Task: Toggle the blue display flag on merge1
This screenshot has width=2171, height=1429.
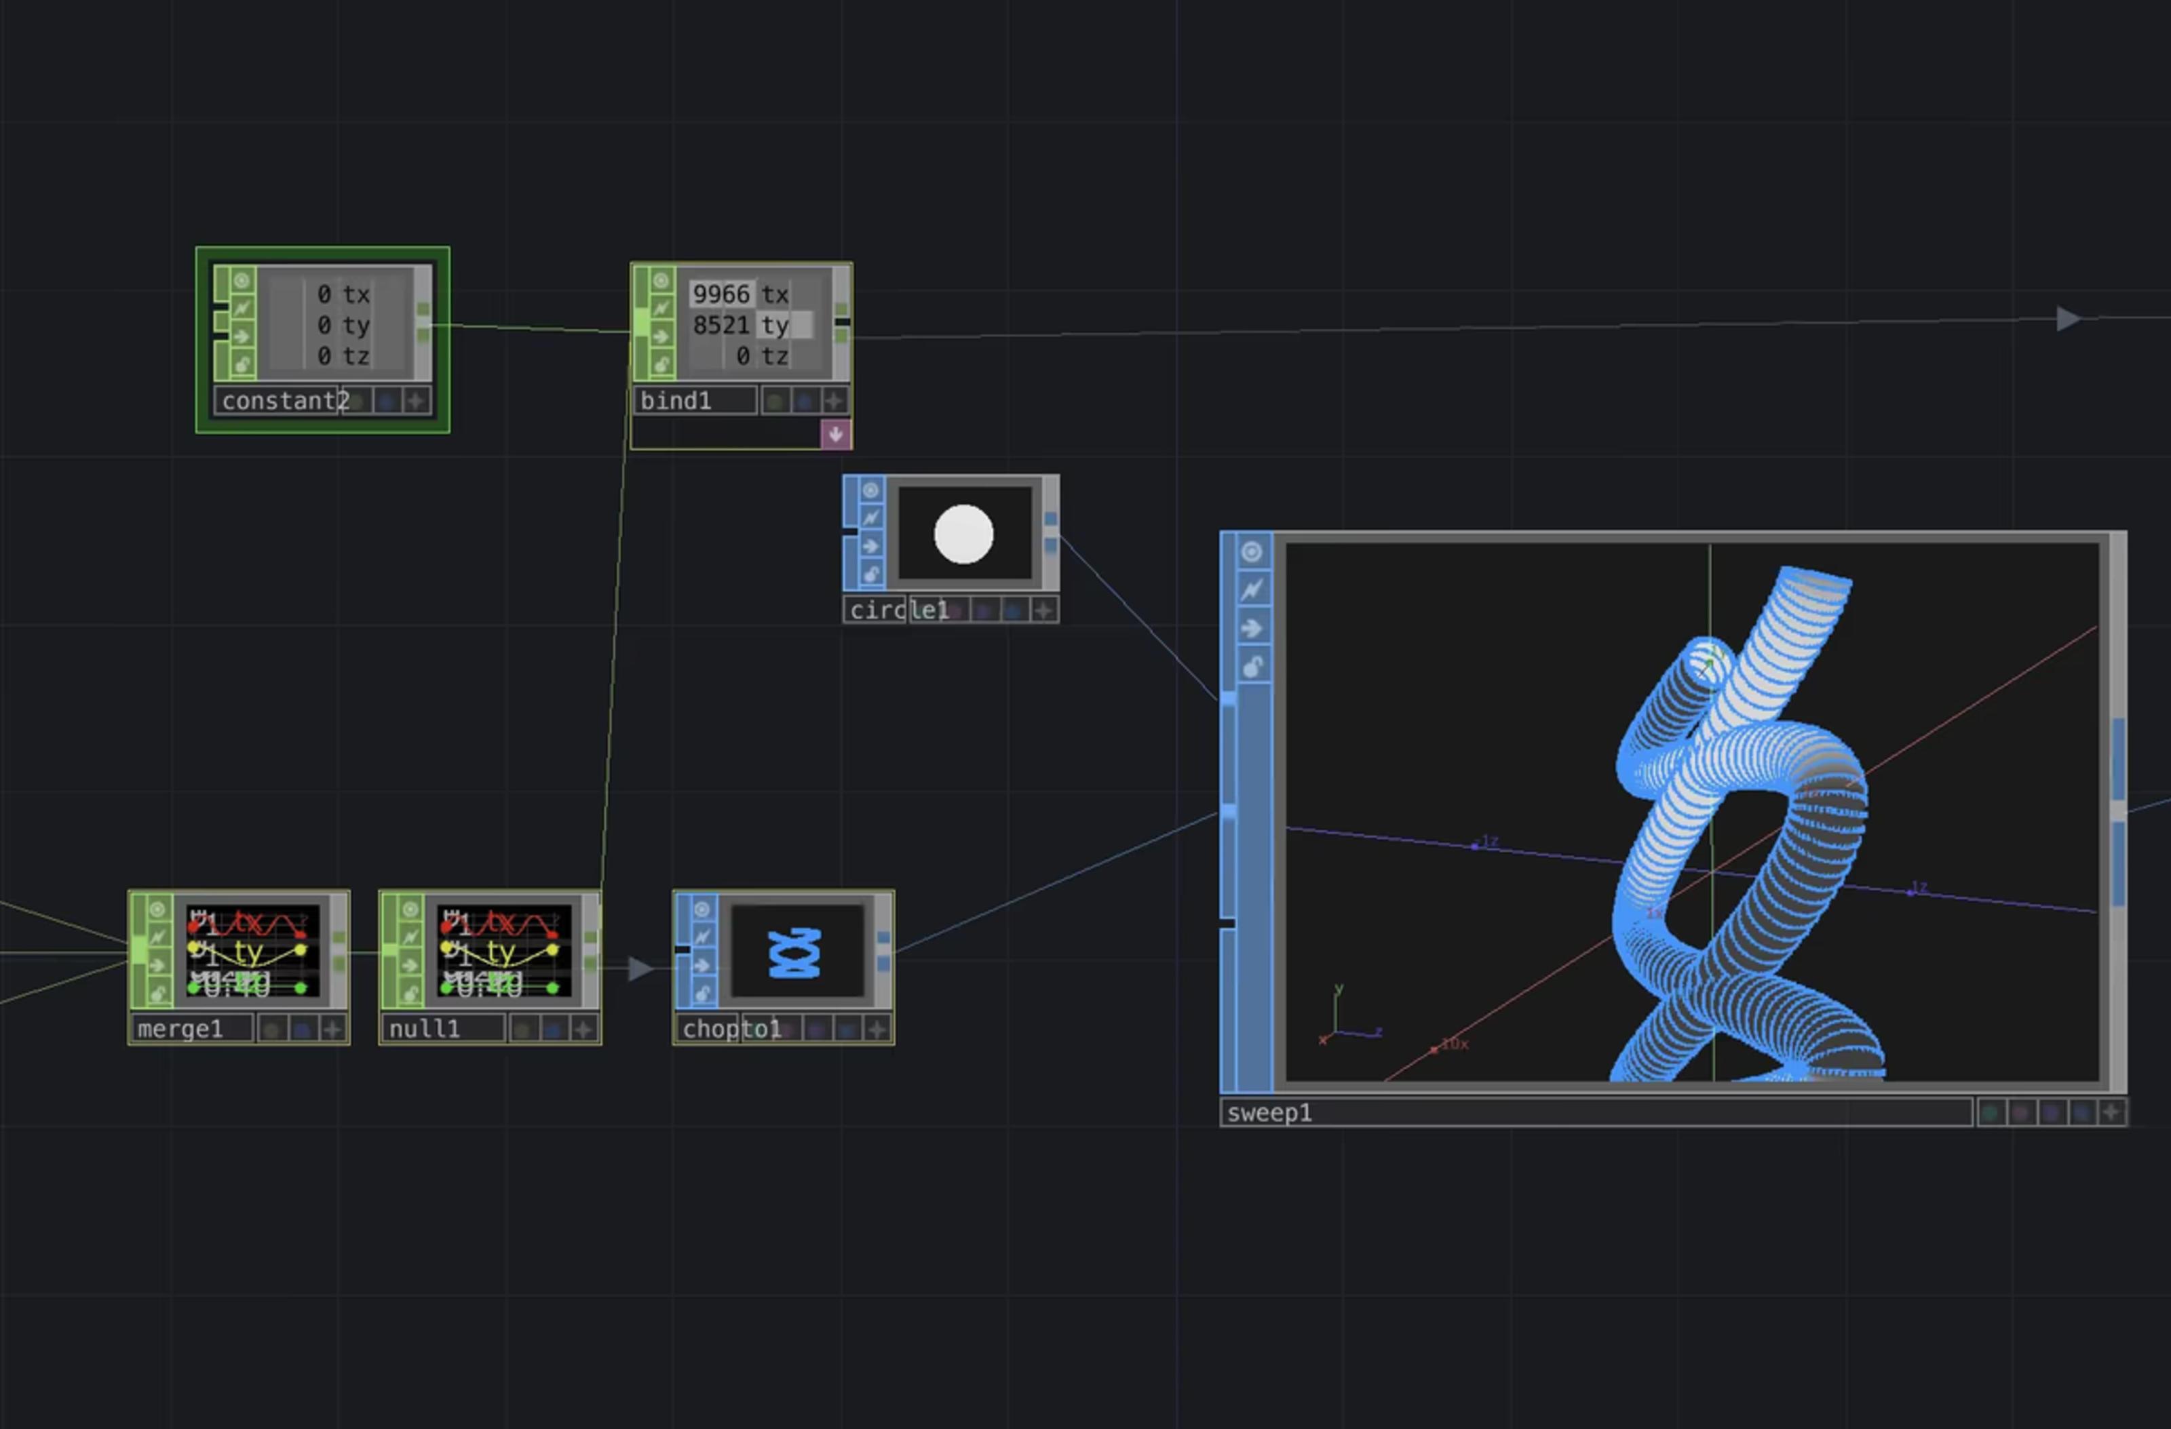Action: 302,1030
